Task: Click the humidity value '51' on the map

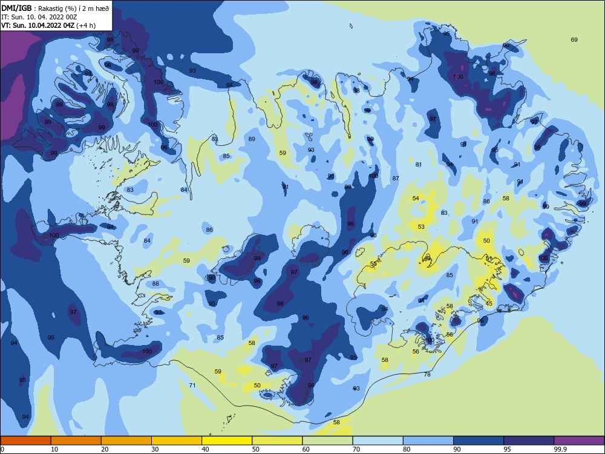Action: [x=489, y=258]
